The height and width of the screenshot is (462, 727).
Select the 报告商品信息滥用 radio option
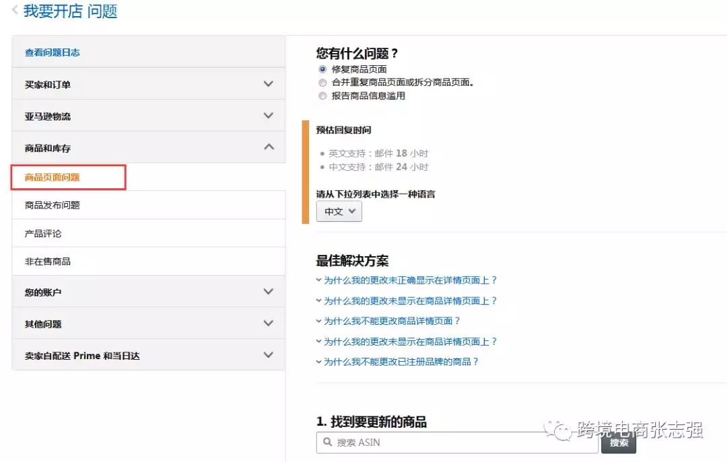click(322, 95)
